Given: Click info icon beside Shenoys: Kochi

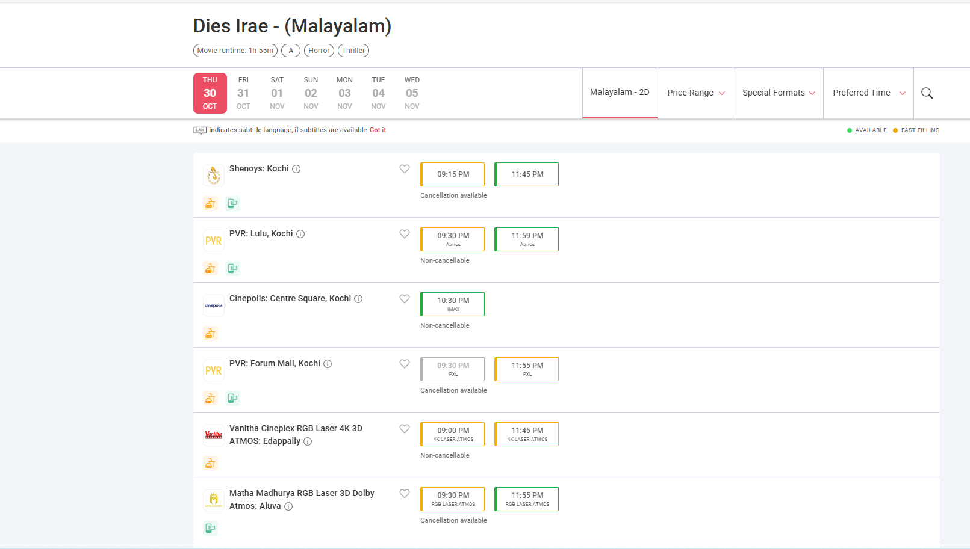Looking at the screenshot, I should [x=296, y=169].
